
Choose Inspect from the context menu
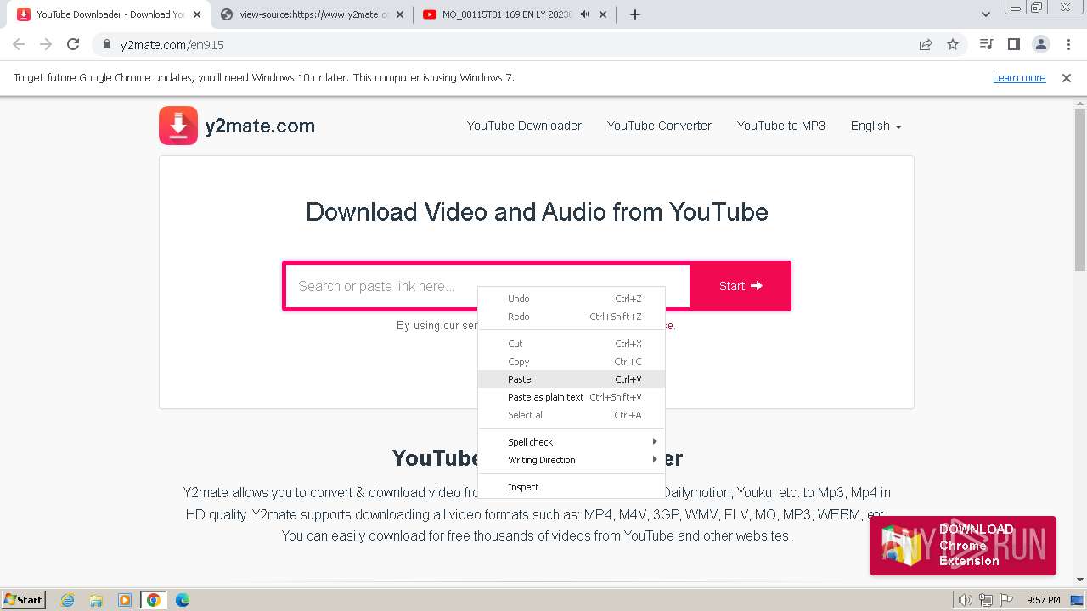[572, 487]
